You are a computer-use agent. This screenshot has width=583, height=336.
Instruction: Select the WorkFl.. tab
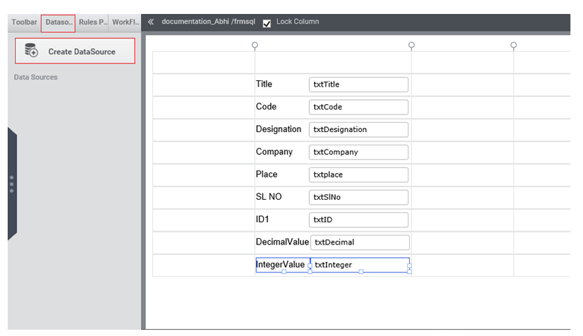click(125, 22)
